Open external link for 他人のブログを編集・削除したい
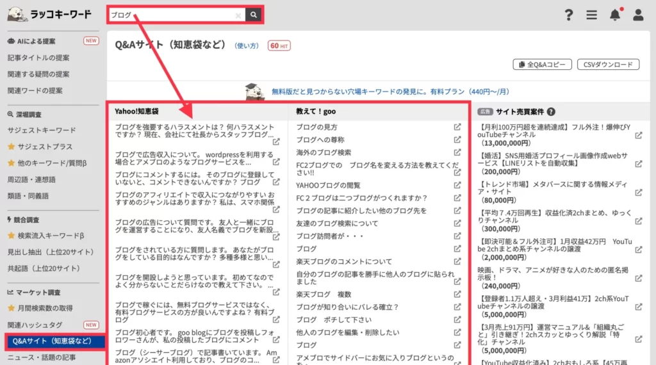This screenshot has width=656, height=365. [457, 332]
